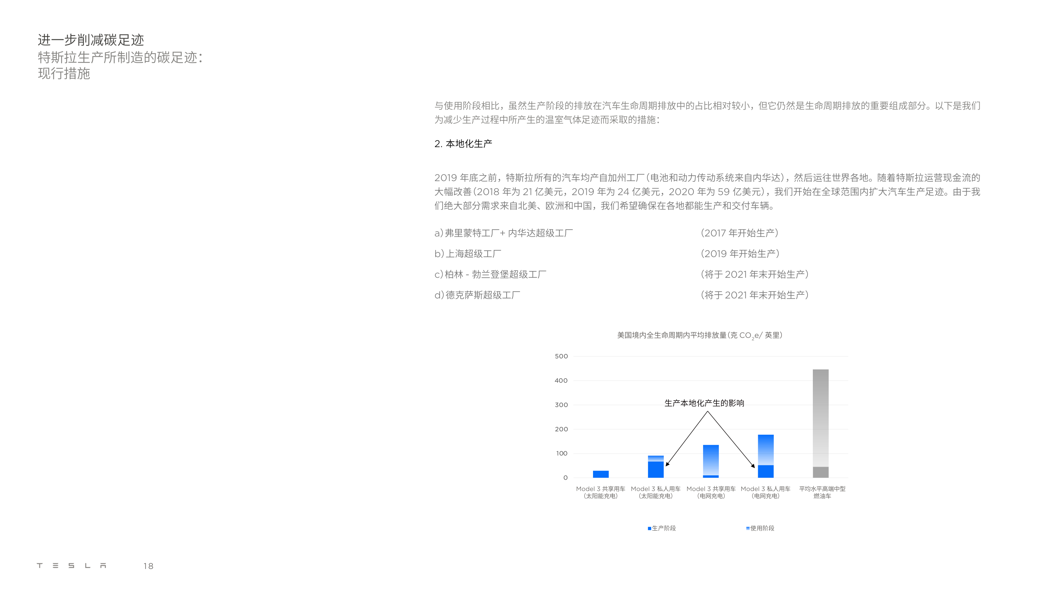Click the Model 3 私人用车 grid-charging bar
The width and height of the screenshot is (1056, 594).
tap(765, 456)
